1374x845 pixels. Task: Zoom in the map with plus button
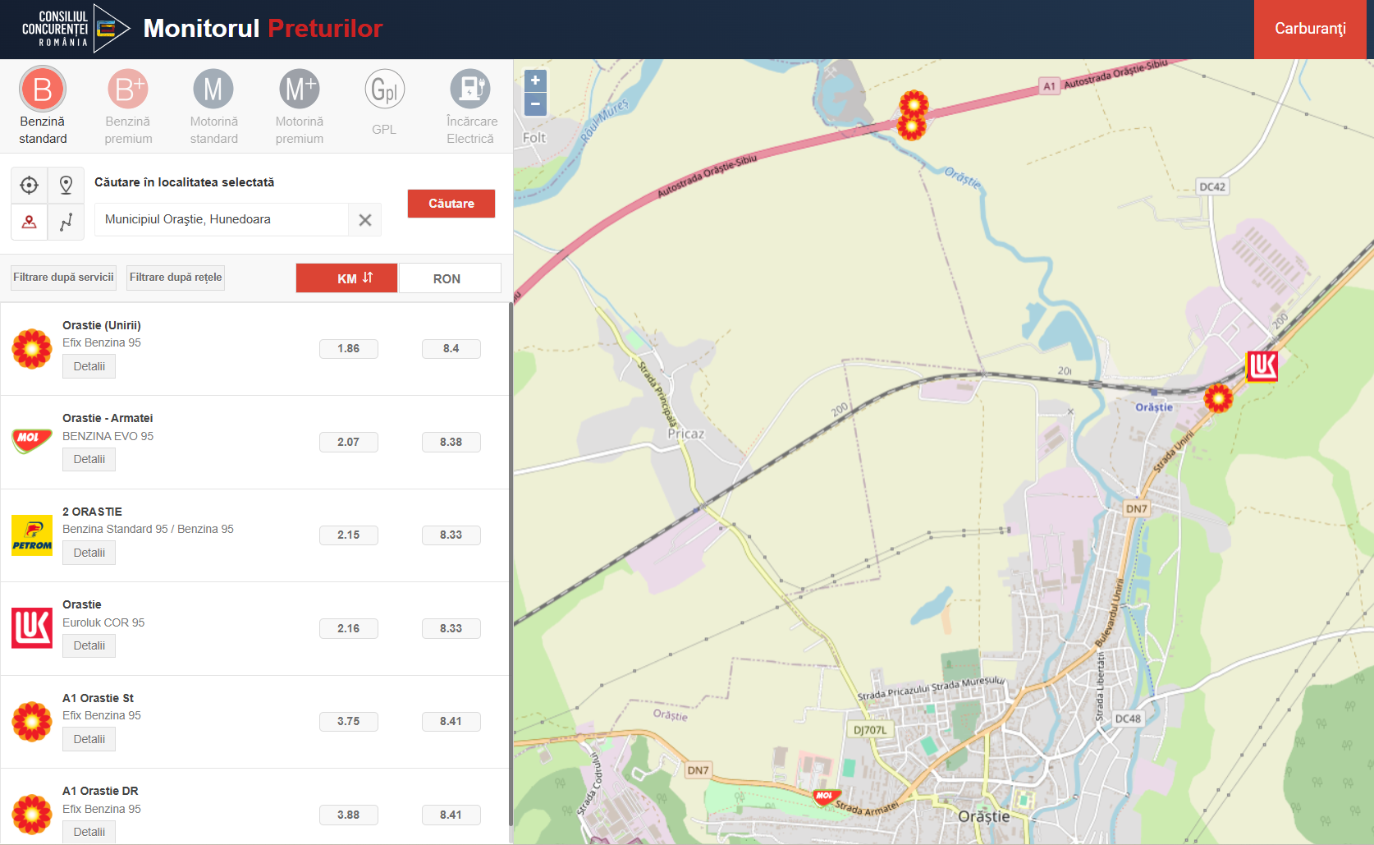click(535, 80)
